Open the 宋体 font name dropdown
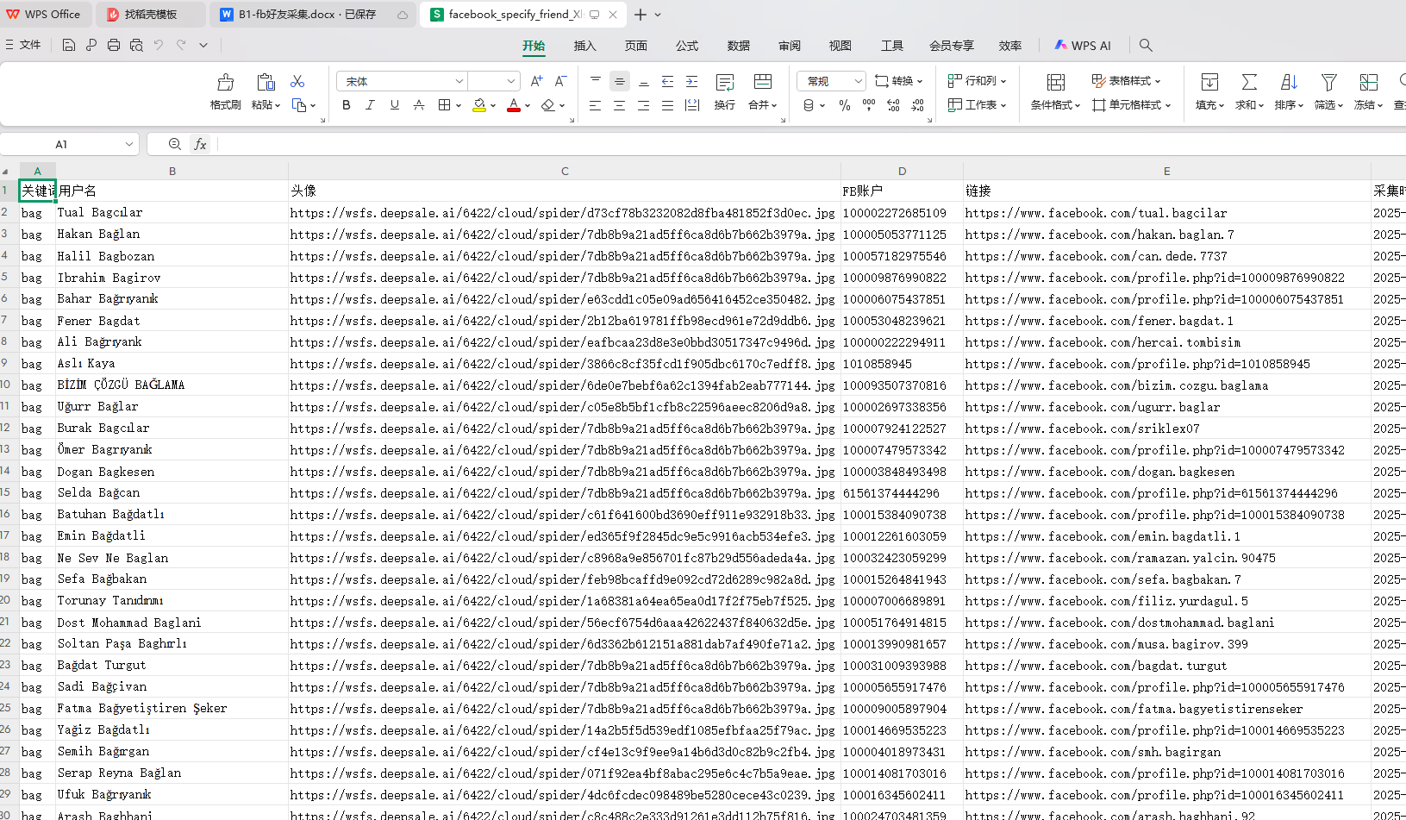 pos(459,81)
